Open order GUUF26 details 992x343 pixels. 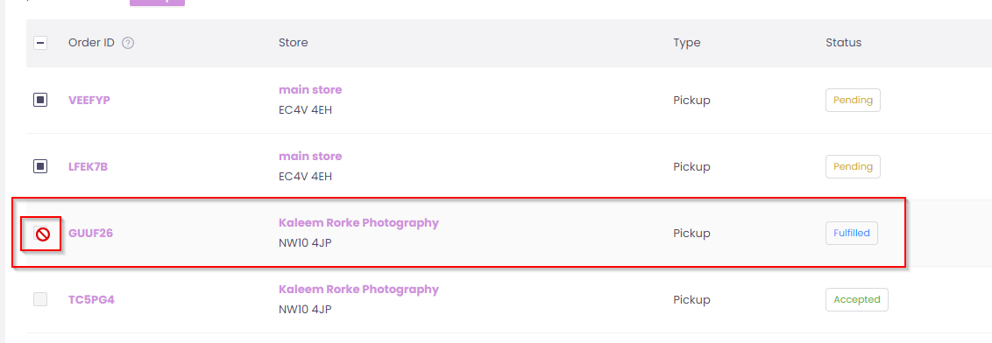click(90, 233)
